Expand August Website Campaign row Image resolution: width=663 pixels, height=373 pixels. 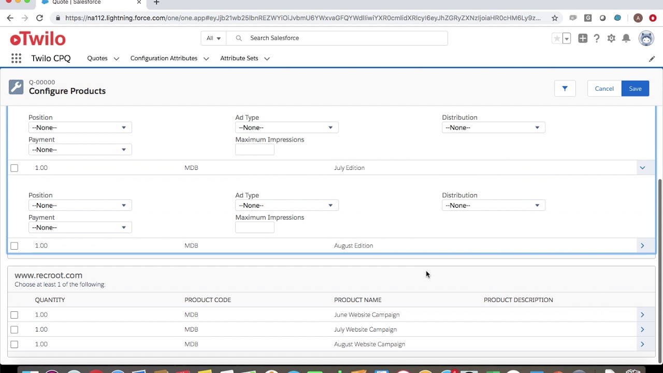pos(642,344)
